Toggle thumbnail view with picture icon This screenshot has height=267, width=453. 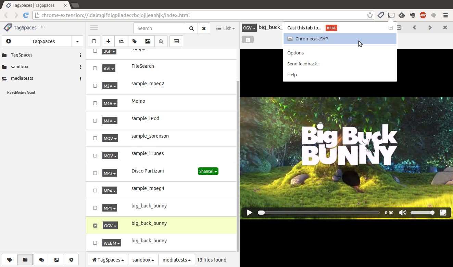pos(148,41)
